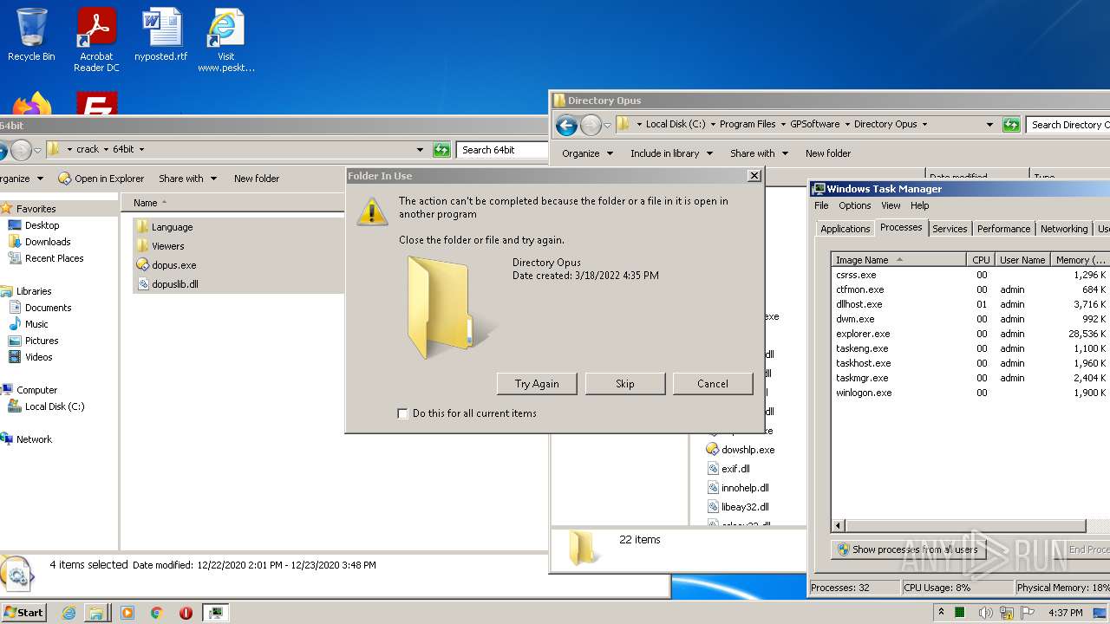This screenshot has height=624, width=1110.
Task: Show hidden tray icons arrow
Action: pos(941,612)
